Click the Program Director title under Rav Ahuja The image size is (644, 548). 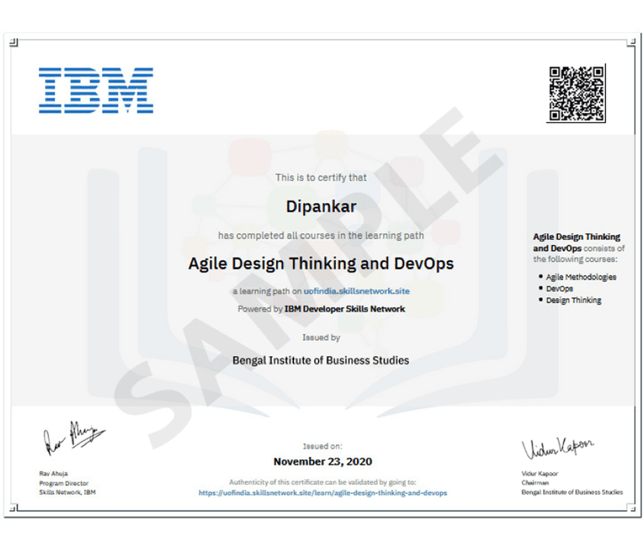click(64, 483)
